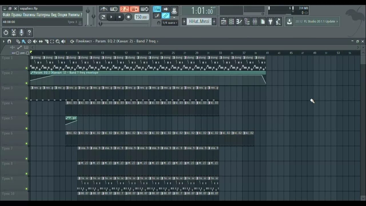366x206 pixels.
Task: Open the HiHat..Mvssi pattern selector
Action: pyautogui.click(x=199, y=21)
